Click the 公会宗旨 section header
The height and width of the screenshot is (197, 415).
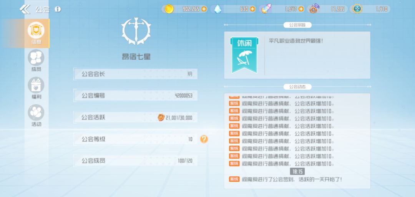[297, 25]
